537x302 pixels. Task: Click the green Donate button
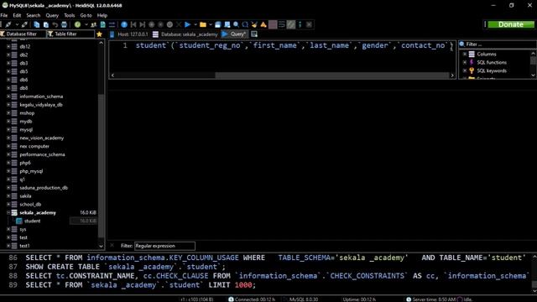point(511,24)
